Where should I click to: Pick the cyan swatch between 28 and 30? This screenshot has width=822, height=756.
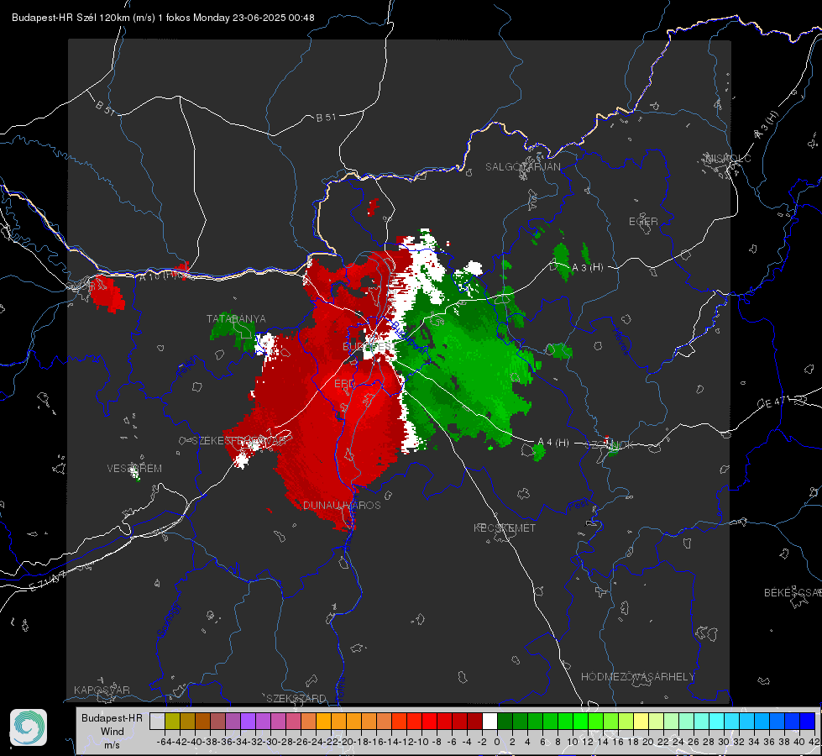pyautogui.click(x=716, y=721)
